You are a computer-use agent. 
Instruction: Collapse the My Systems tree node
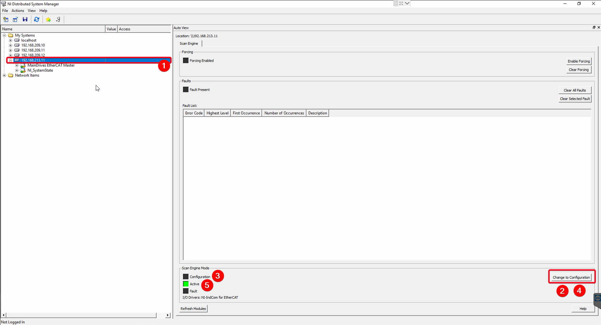click(4, 35)
